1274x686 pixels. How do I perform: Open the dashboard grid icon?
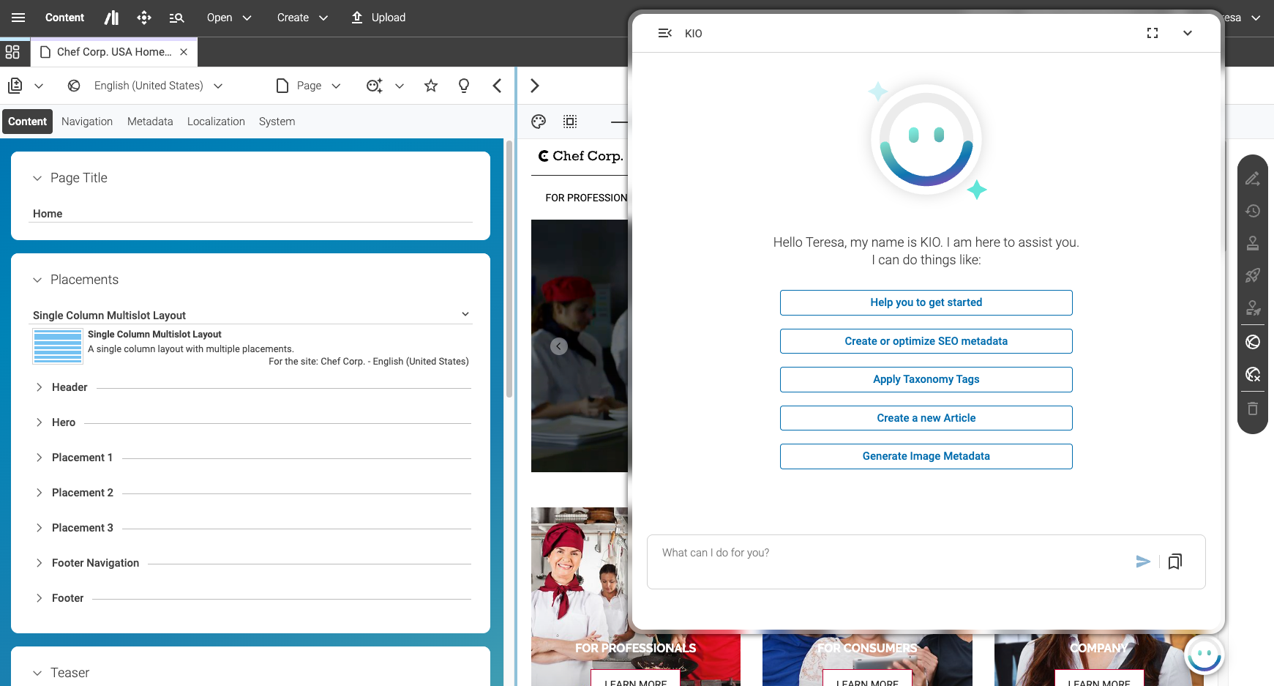(12, 52)
